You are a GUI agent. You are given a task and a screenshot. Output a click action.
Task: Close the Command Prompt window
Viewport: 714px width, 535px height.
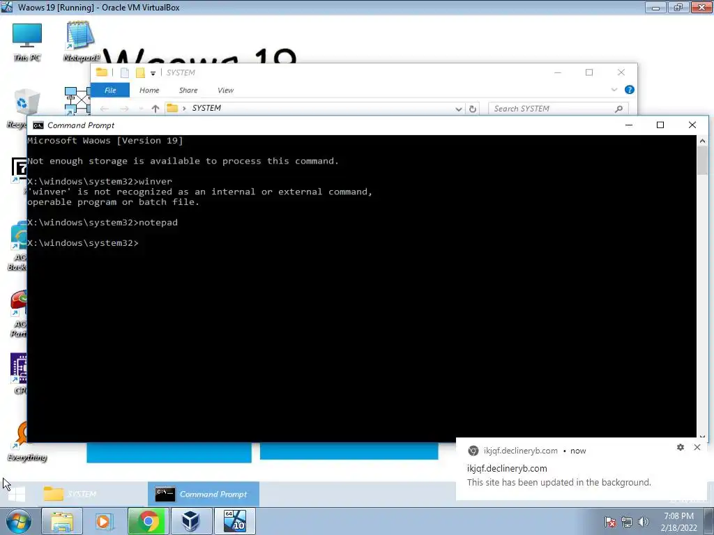pos(692,125)
